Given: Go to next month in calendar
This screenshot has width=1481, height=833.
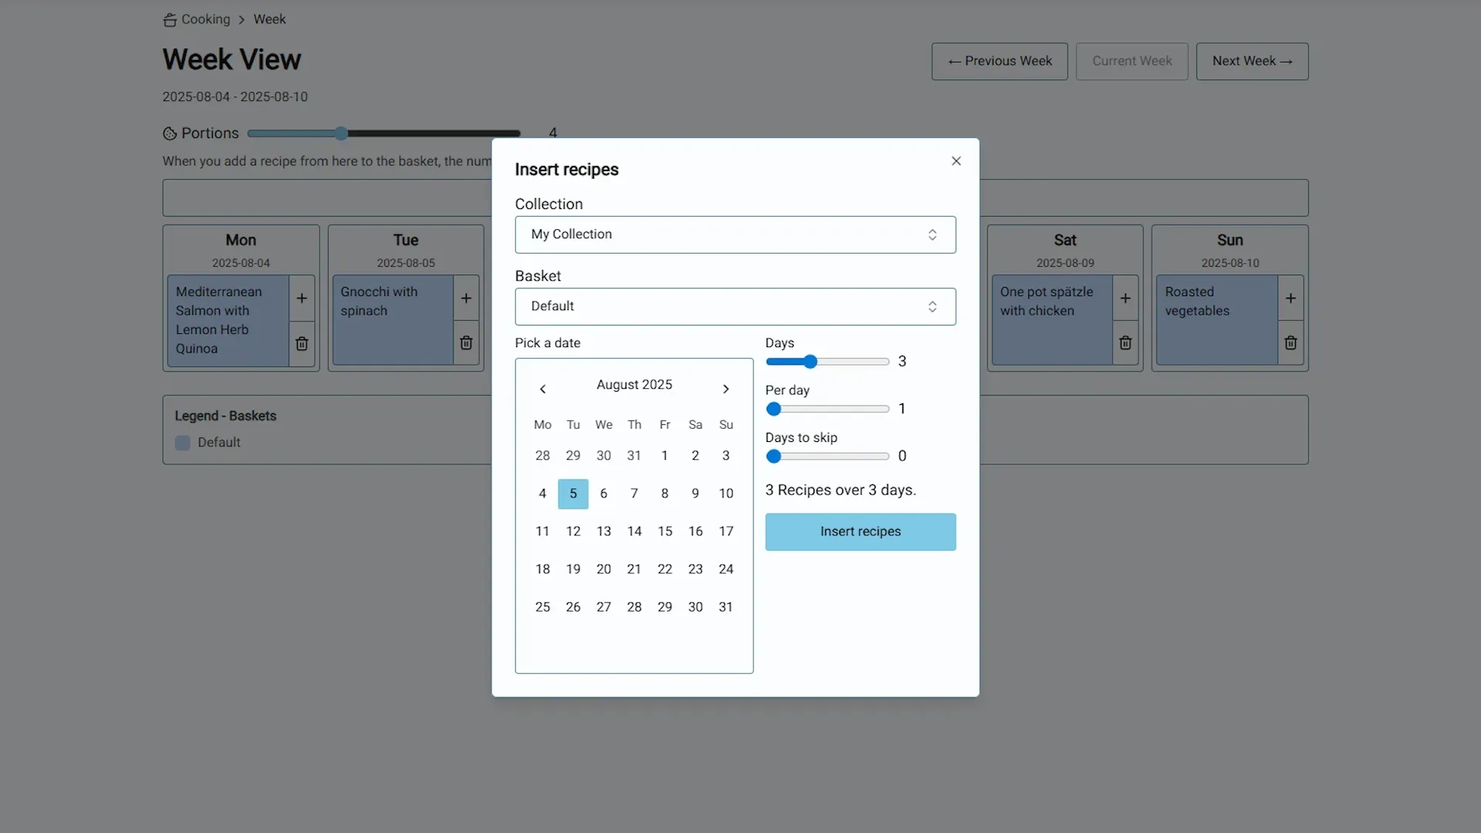Looking at the screenshot, I should 725,389.
